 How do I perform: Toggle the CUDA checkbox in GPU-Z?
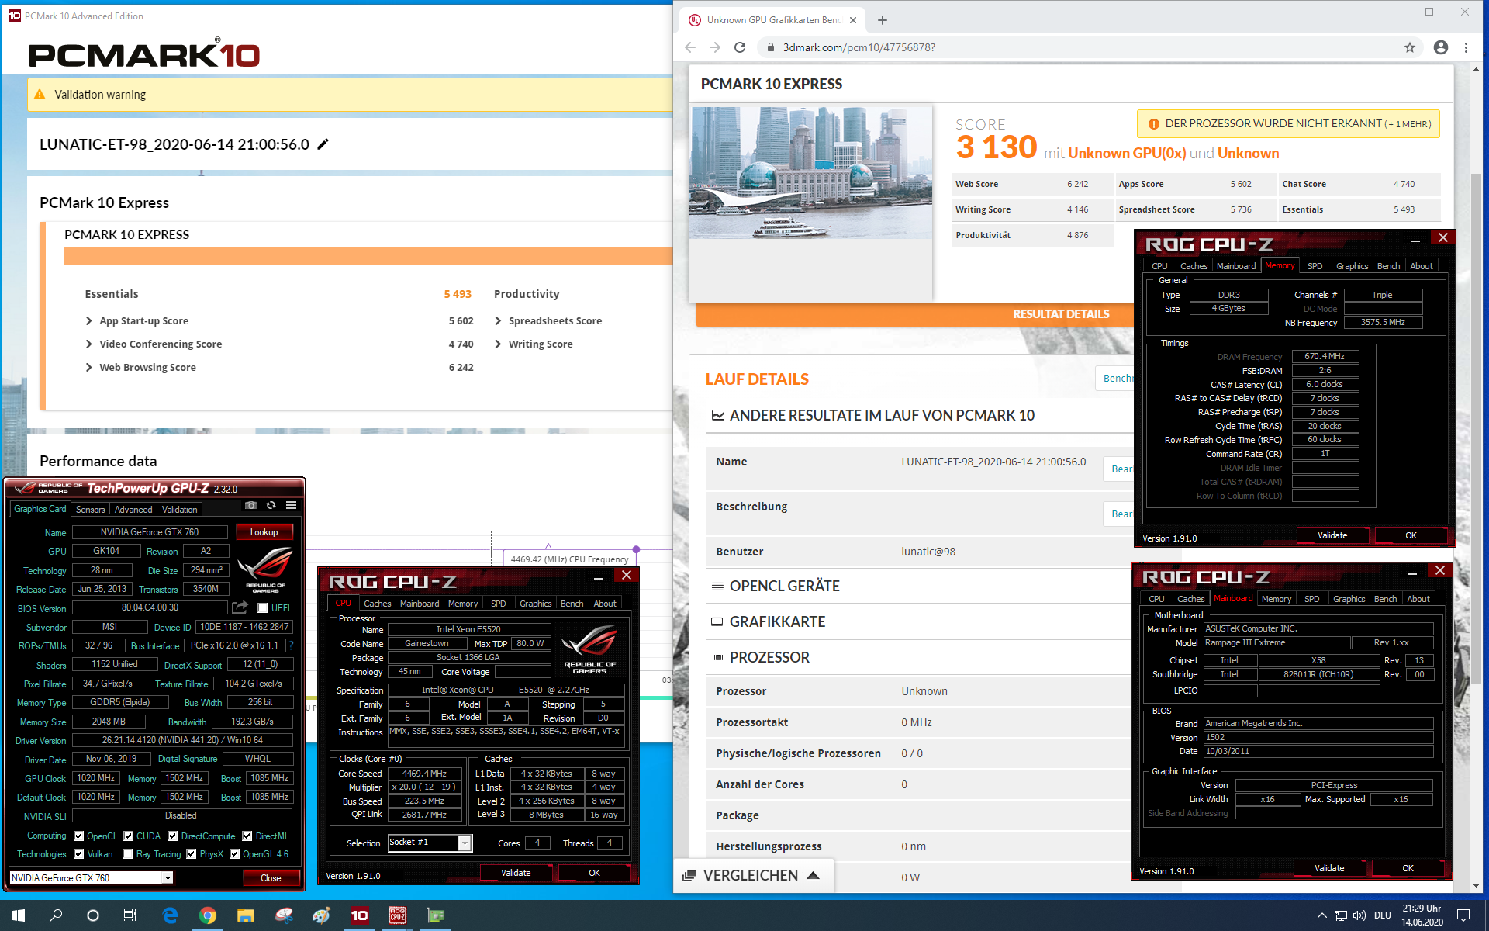tap(129, 836)
